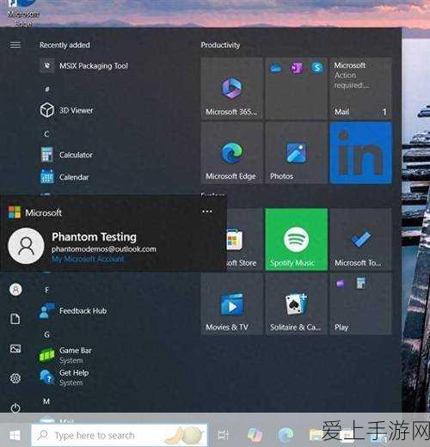430x447 pixels.
Task: Open the Photos tile
Action: [296, 152]
